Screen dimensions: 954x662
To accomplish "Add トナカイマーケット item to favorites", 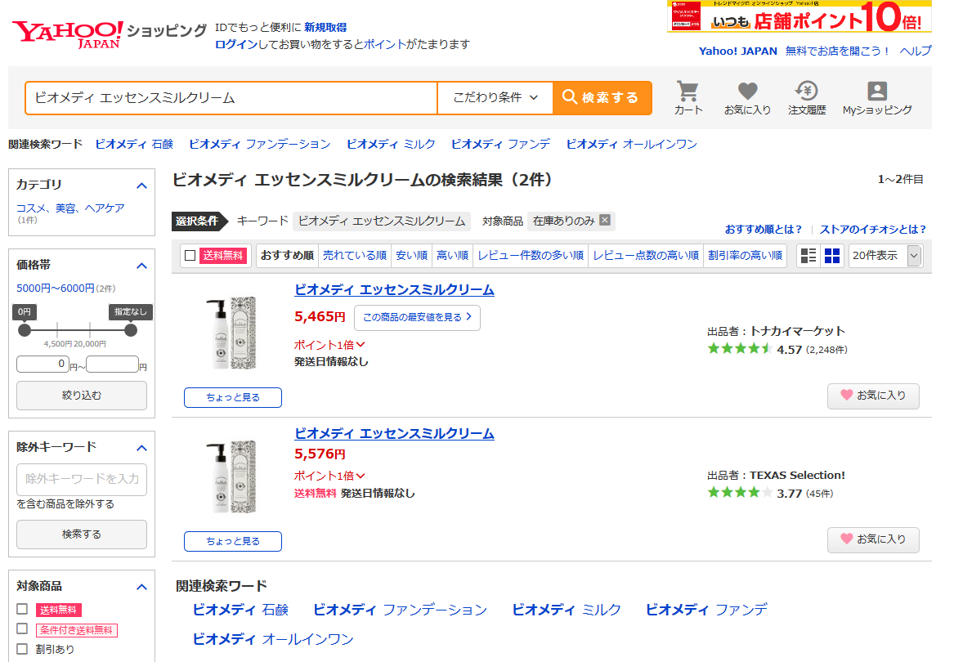I will point(873,396).
